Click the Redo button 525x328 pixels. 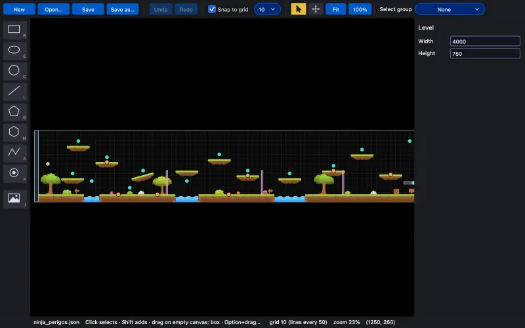click(186, 9)
